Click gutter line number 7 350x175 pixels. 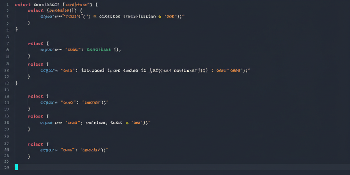[8, 43]
